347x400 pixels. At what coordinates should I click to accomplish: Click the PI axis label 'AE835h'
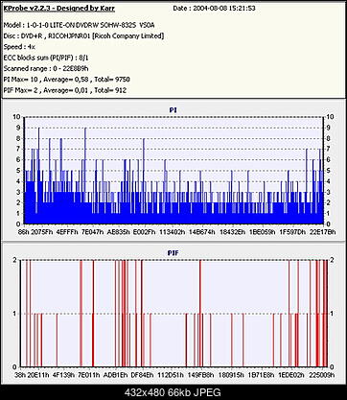click(x=119, y=232)
